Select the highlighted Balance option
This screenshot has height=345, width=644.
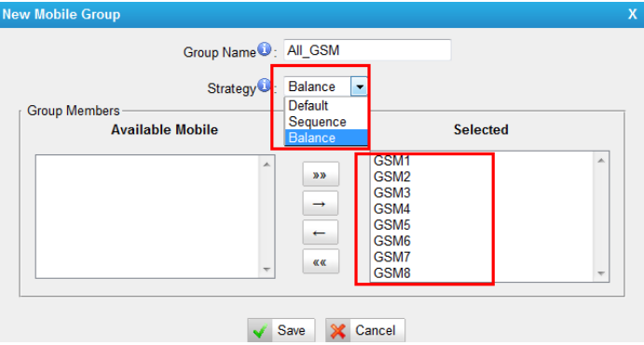326,138
